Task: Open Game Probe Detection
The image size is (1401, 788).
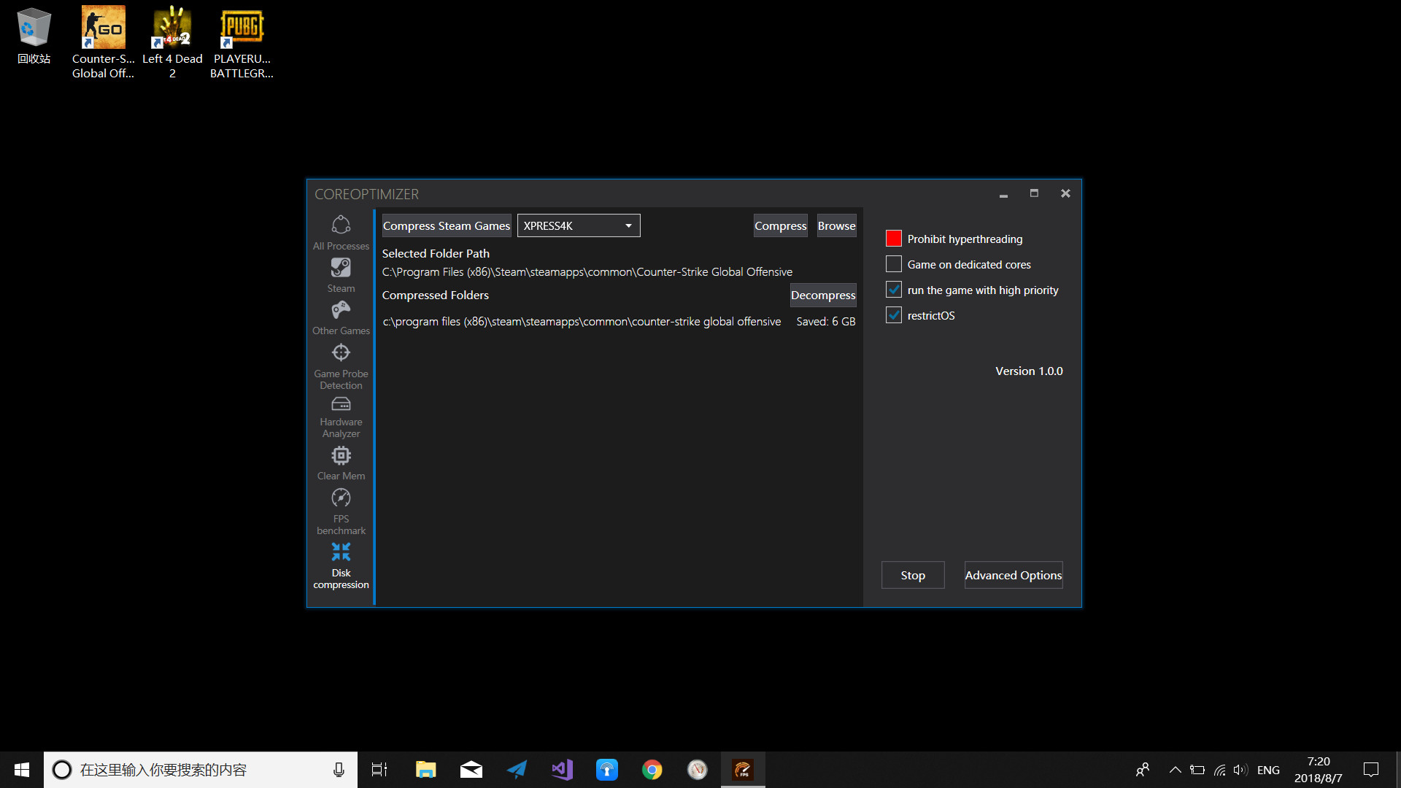Action: pyautogui.click(x=341, y=363)
